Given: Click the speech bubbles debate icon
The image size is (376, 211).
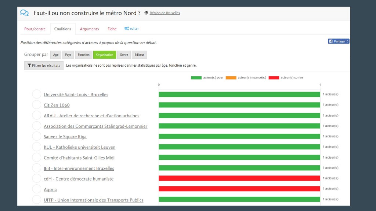Looking at the screenshot, I should coord(24,13).
